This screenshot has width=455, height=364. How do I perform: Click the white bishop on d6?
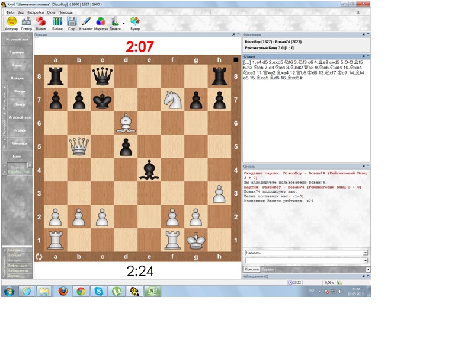(x=126, y=123)
